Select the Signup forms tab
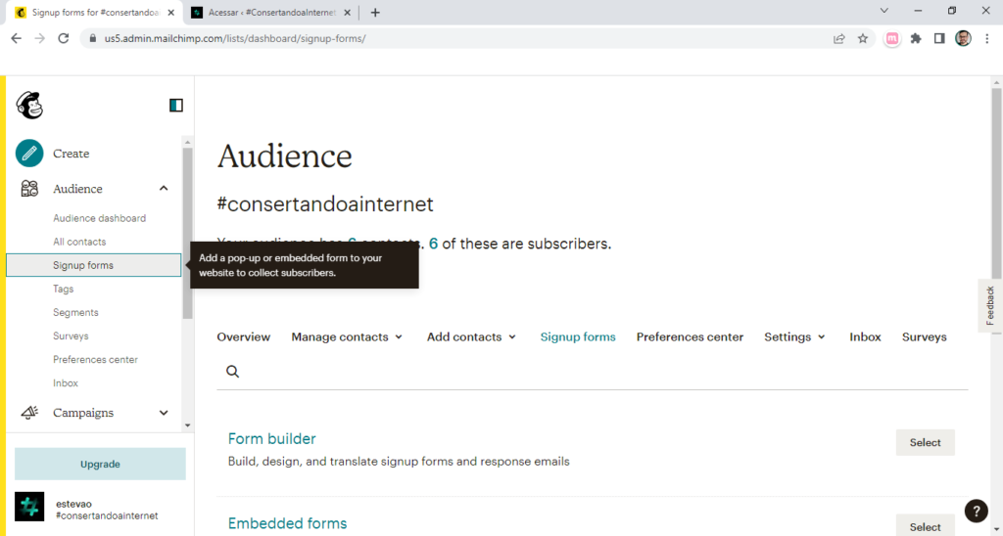This screenshot has width=1003, height=536. point(578,336)
